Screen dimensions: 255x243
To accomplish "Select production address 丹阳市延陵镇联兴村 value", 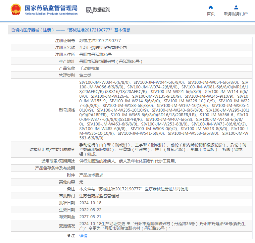I will 111,62.
